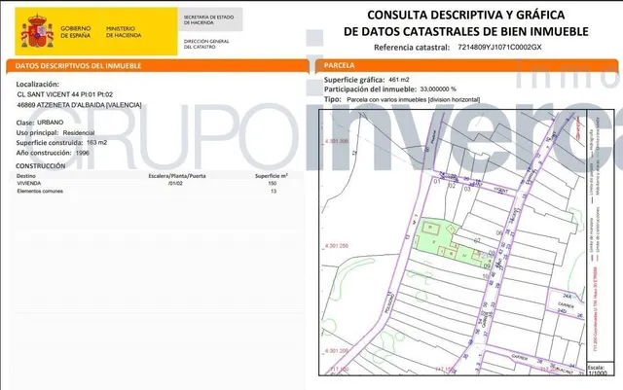Viewport: 623px width, 390px height.
Task: Click the CONSTRUCCIÓN heading
Action: click(x=41, y=166)
